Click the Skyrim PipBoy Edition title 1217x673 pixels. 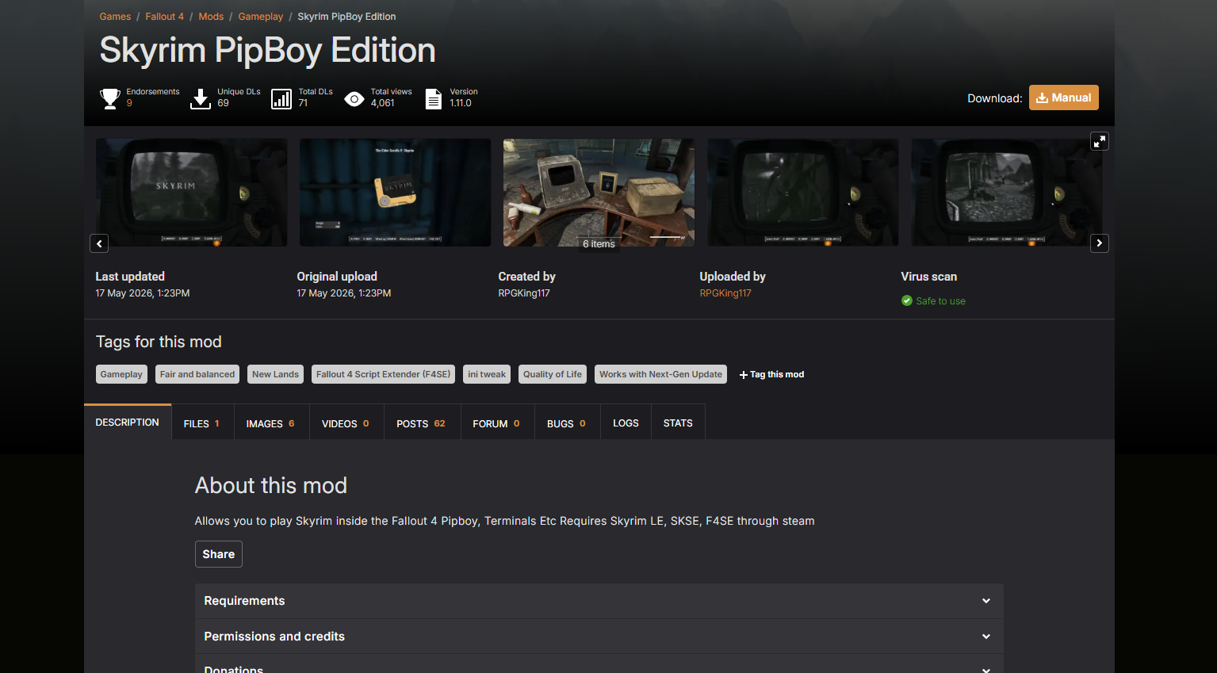(267, 51)
